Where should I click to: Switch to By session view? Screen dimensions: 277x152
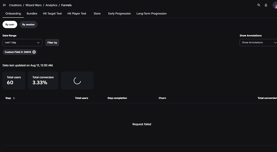tap(28, 25)
